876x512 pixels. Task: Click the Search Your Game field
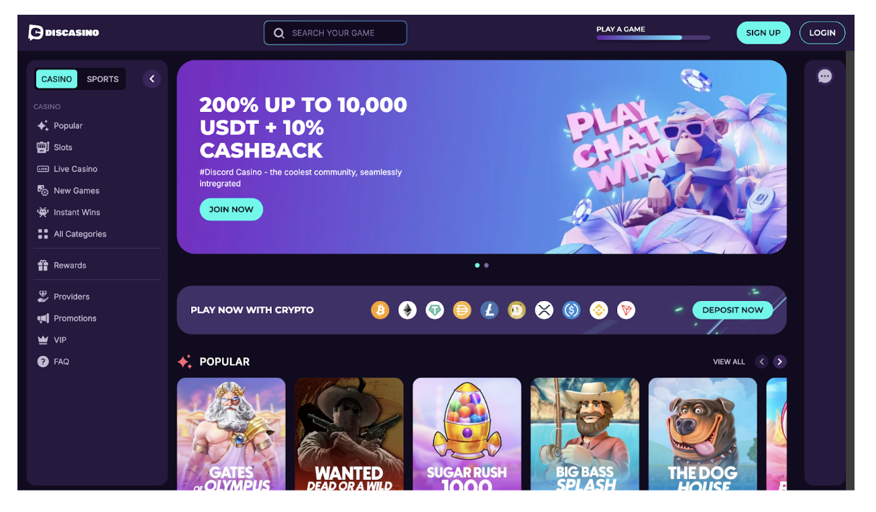(x=335, y=33)
